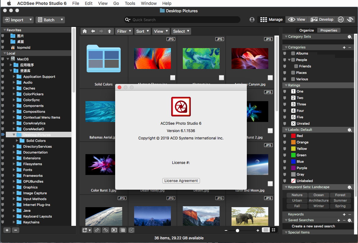This screenshot has height=243, width=358.
Task: Tick the Places category checkbox
Action: pyautogui.click(x=293, y=73)
